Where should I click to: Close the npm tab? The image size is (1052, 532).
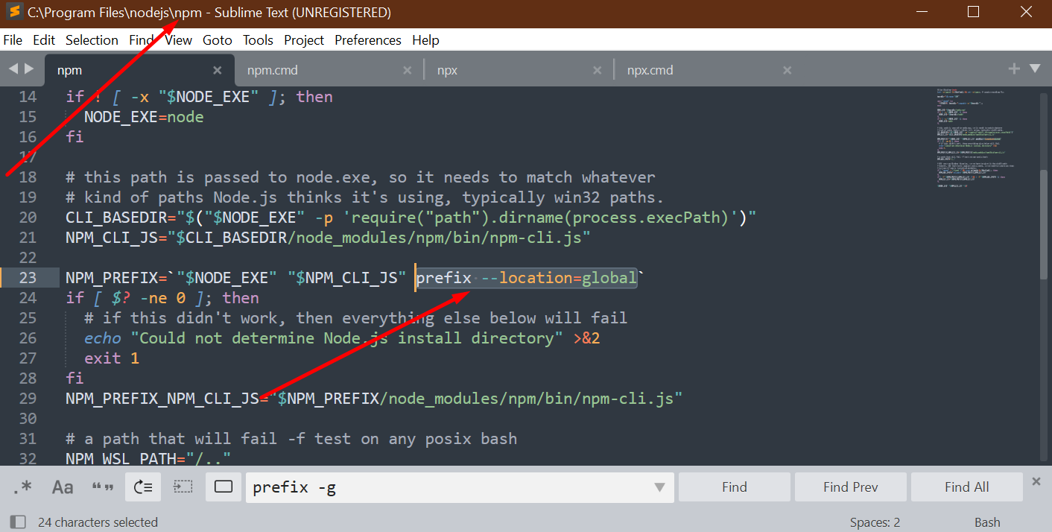pyautogui.click(x=218, y=70)
